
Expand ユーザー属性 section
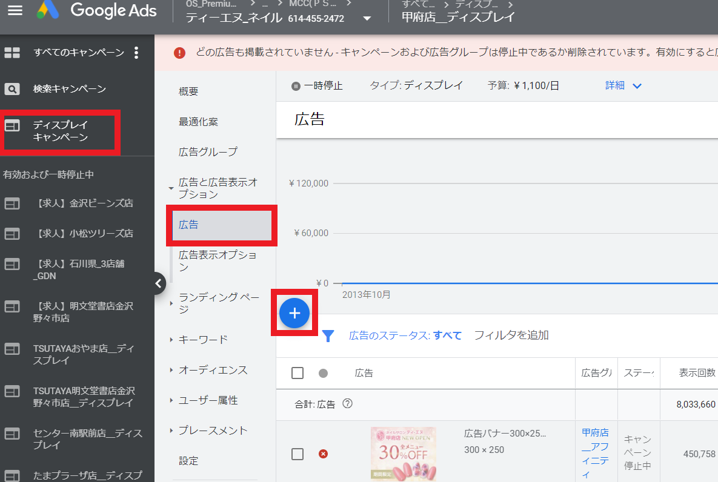(171, 400)
